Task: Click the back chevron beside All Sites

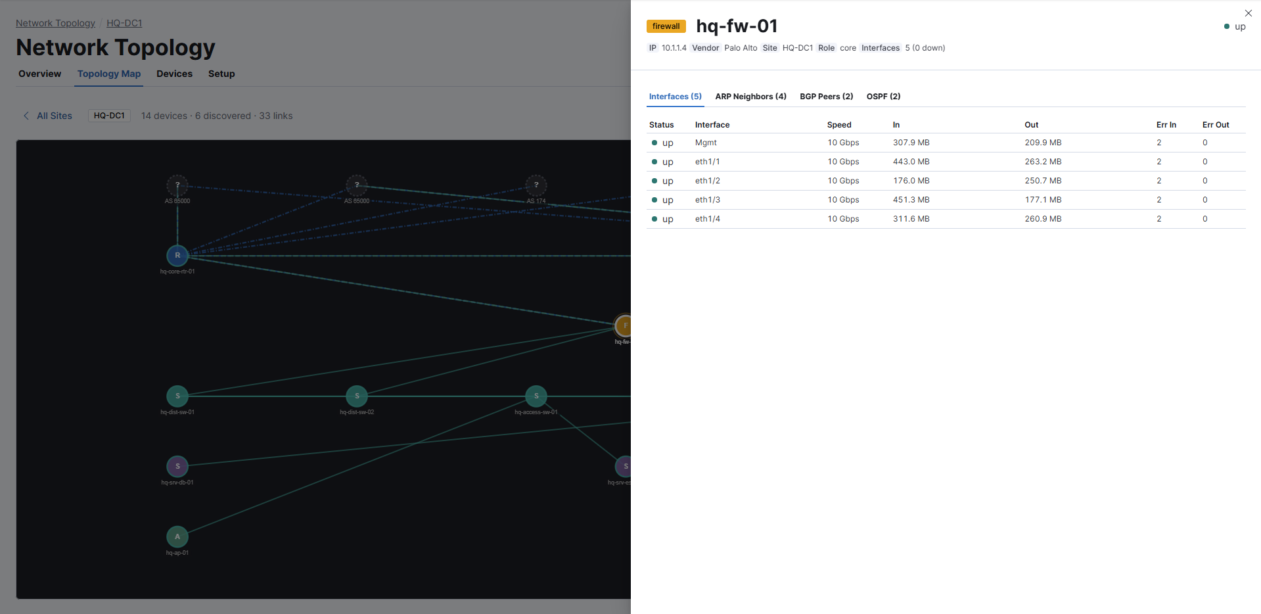Action: click(26, 116)
